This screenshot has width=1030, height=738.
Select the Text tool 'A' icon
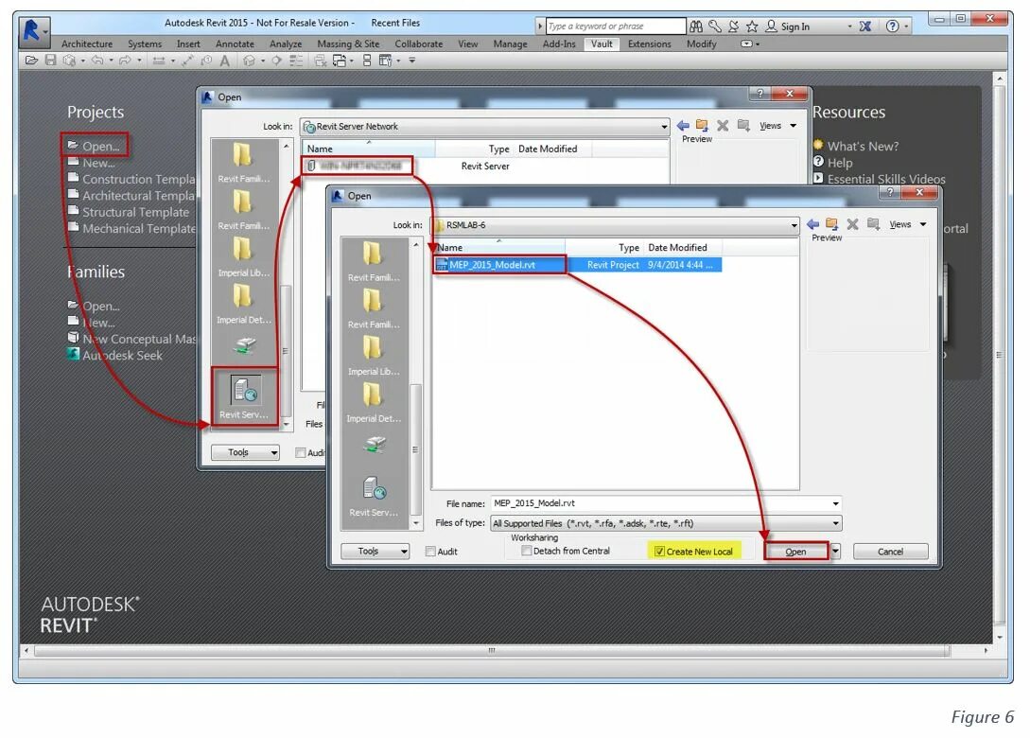225,61
